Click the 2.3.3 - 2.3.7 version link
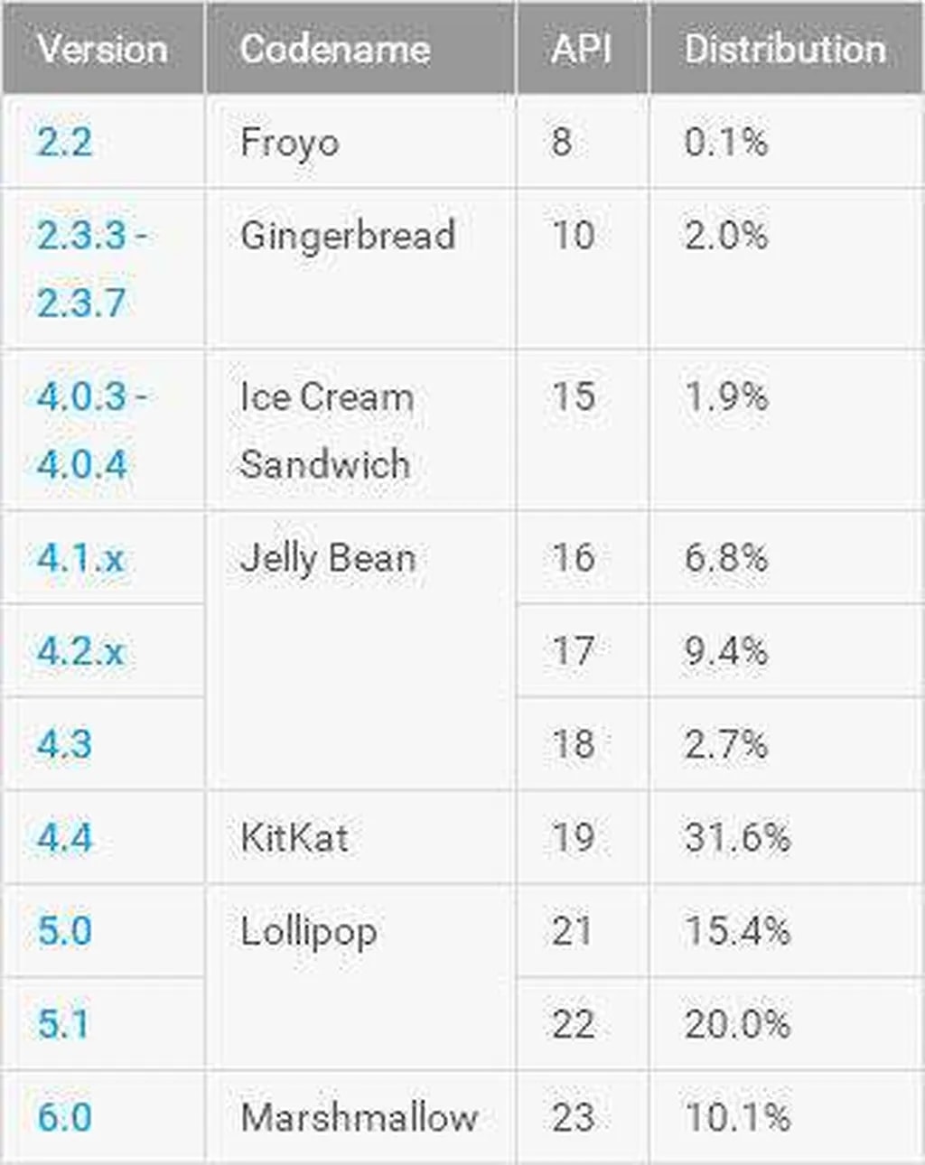This screenshot has height=1165, width=925. tap(91, 268)
